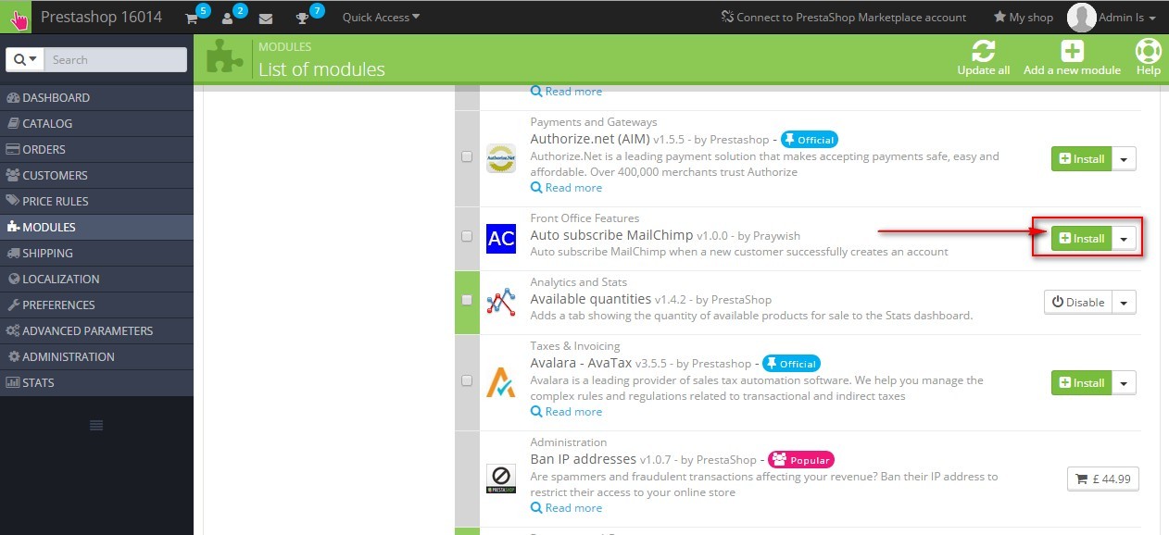Open the Localization menu item

pos(96,279)
